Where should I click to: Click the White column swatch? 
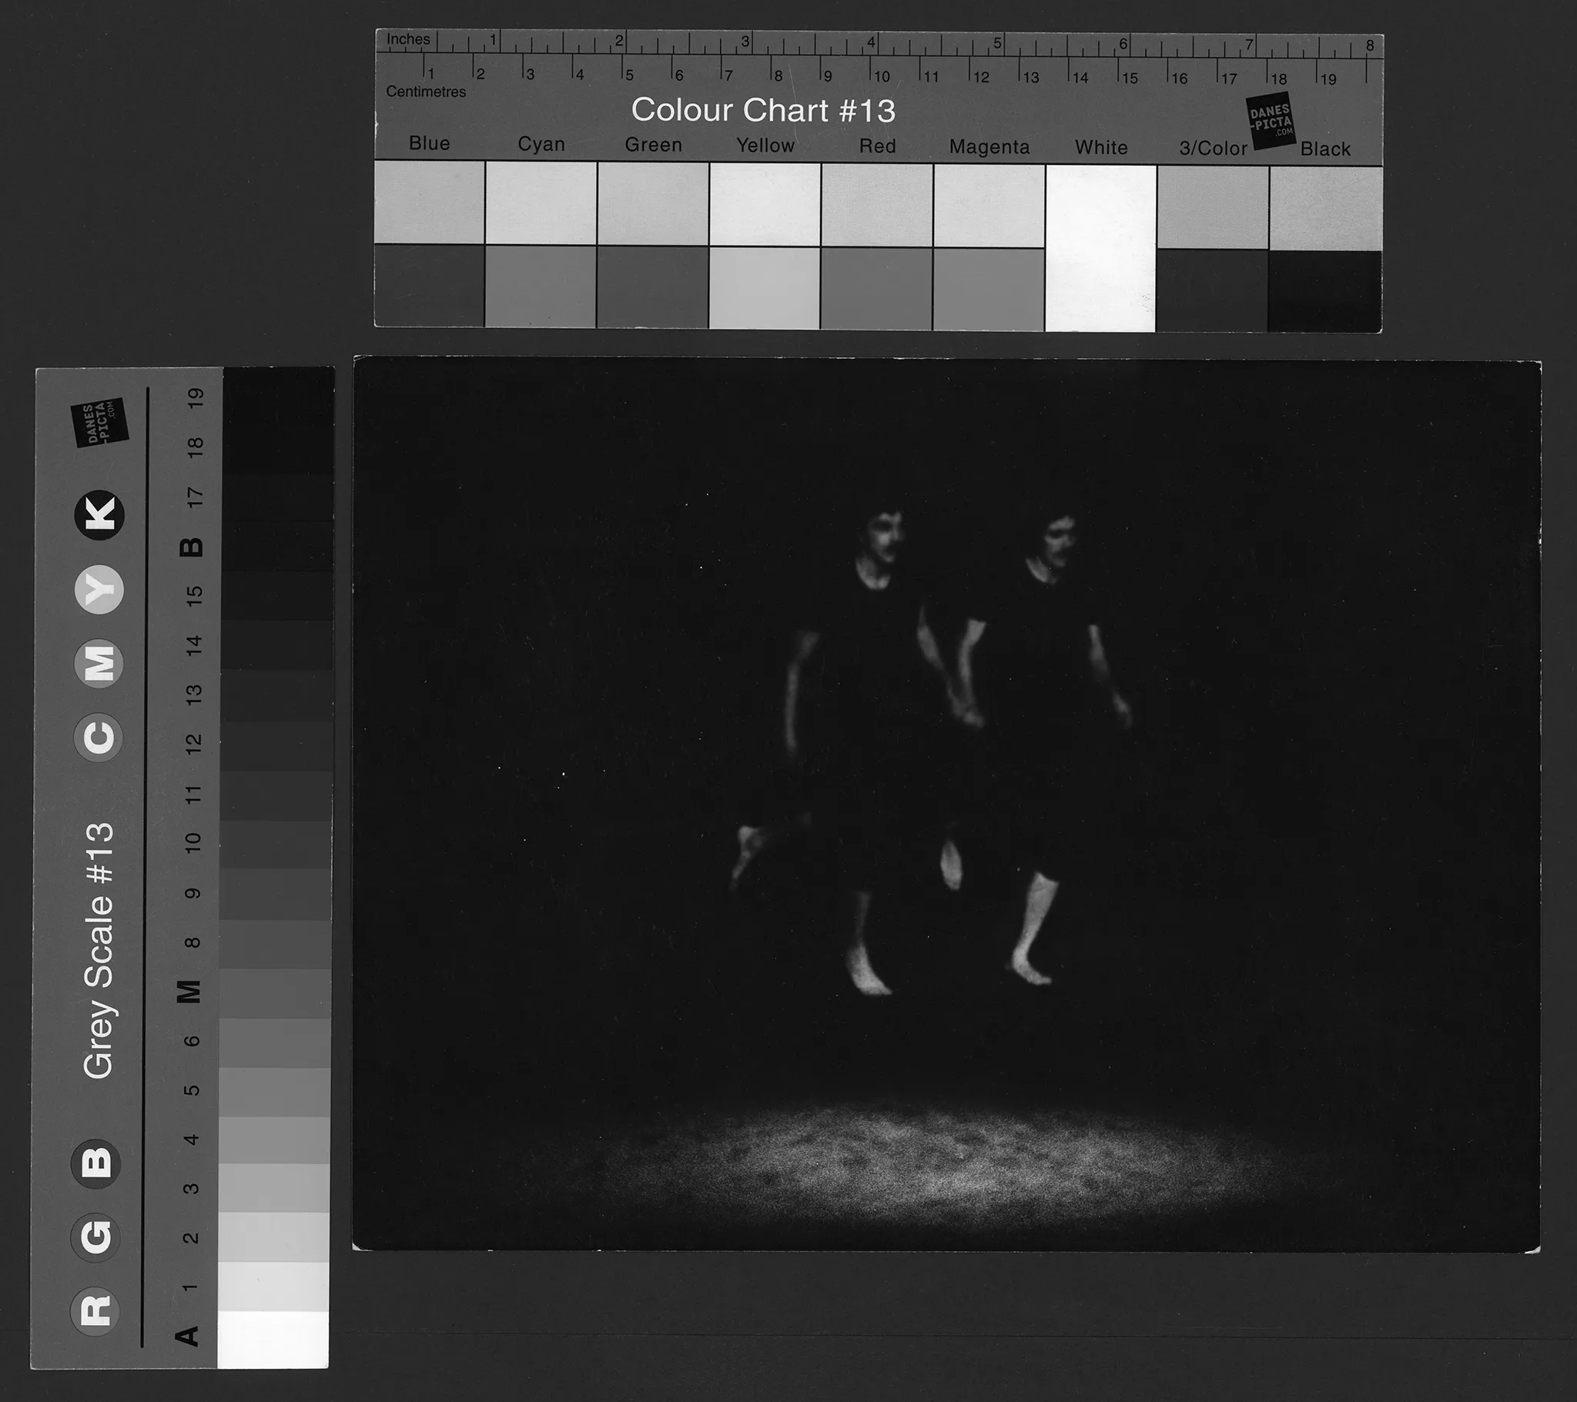point(1101,247)
